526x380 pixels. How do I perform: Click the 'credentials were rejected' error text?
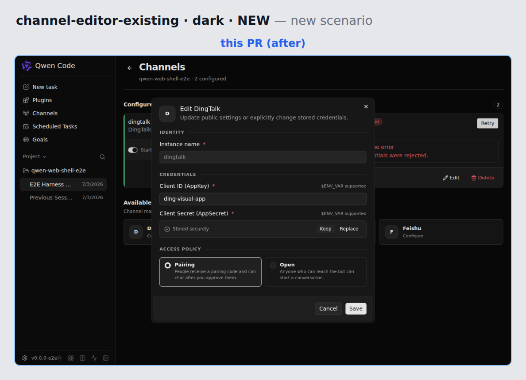[401, 156]
